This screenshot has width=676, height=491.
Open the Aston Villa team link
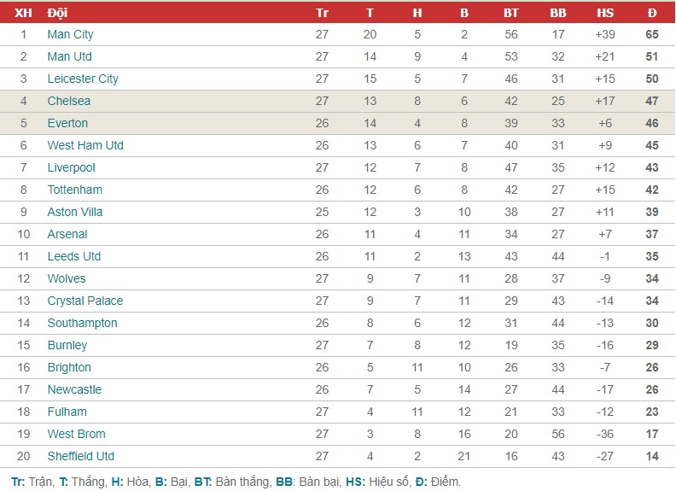pos(75,212)
